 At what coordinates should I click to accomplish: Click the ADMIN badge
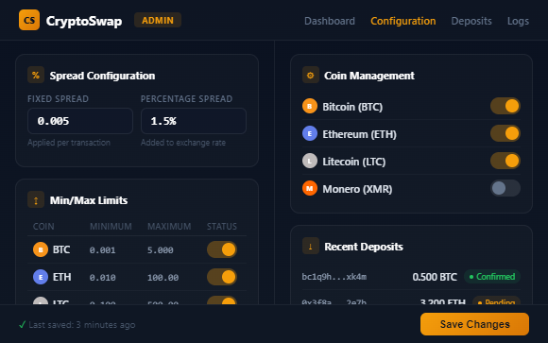[158, 20]
